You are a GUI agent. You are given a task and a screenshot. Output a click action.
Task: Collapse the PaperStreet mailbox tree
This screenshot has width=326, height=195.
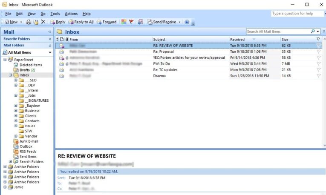click(x=5, y=60)
